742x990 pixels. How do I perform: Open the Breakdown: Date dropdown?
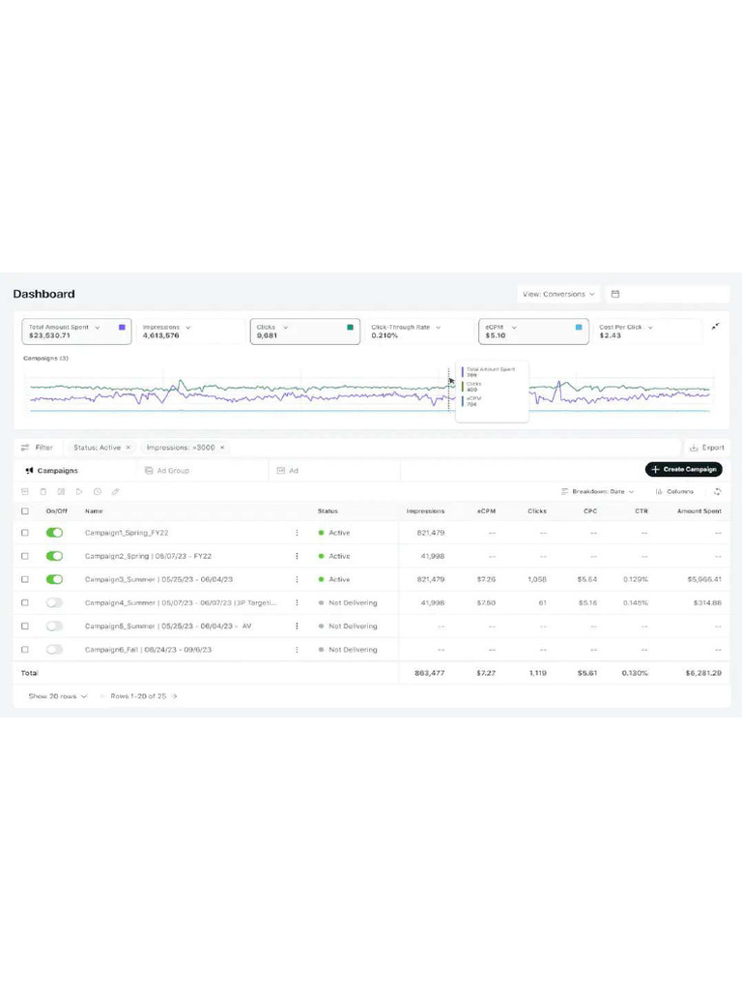coord(597,491)
